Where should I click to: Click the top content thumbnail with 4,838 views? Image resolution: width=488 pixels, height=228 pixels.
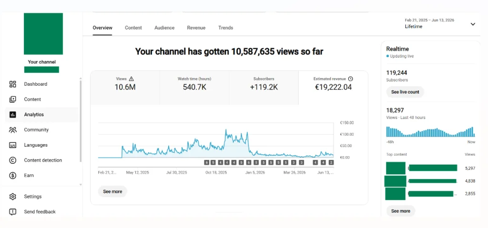(x=395, y=181)
